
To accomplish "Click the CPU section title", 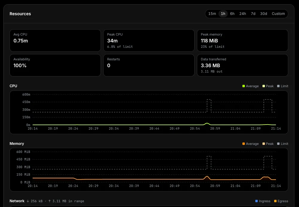I will coord(13,86).
